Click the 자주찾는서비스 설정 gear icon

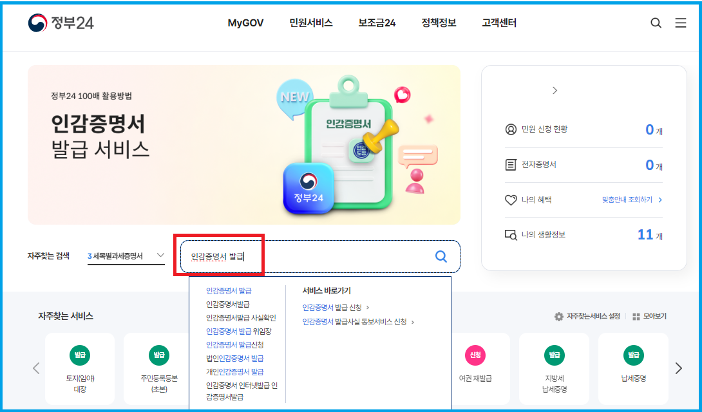[559, 317]
